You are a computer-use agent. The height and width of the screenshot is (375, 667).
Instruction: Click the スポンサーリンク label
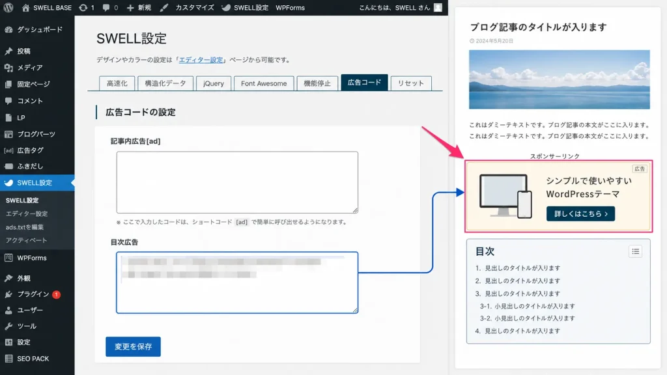coord(555,156)
